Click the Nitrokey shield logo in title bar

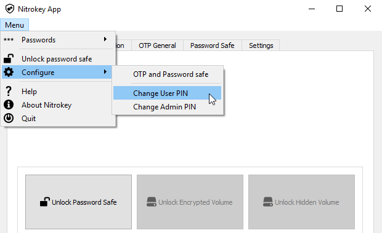coord(10,9)
